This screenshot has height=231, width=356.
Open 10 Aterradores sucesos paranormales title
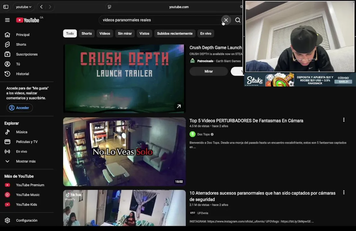click(263, 196)
